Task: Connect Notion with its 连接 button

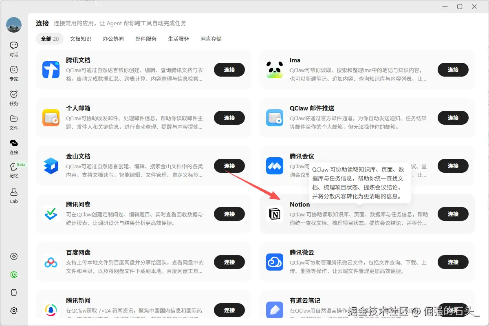Action: [x=453, y=214]
